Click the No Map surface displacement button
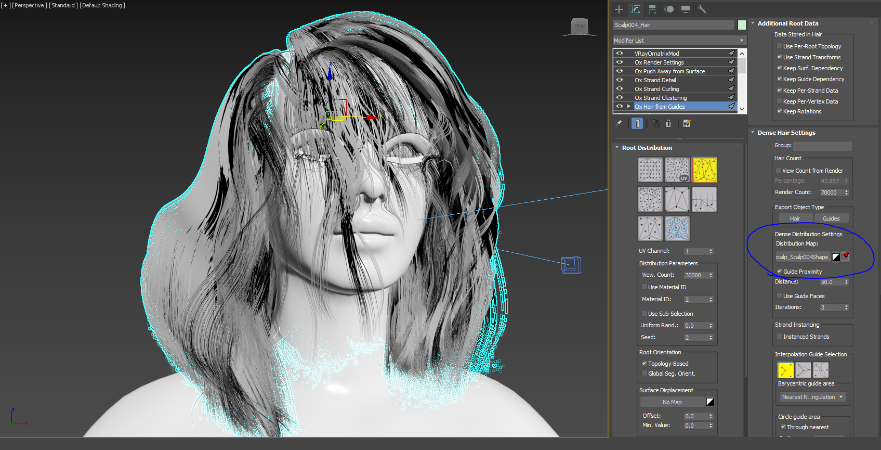 coord(672,402)
